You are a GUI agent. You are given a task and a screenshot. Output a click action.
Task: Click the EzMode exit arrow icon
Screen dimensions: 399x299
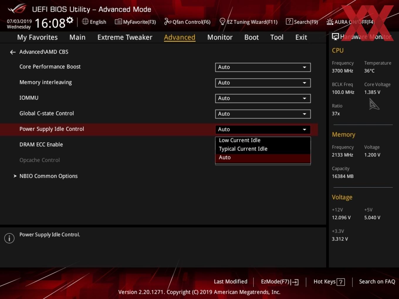(295, 282)
